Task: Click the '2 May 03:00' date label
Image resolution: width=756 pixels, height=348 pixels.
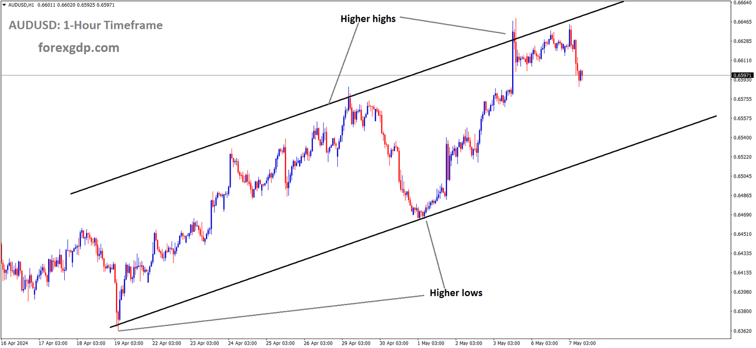Action: click(x=469, y=343)
